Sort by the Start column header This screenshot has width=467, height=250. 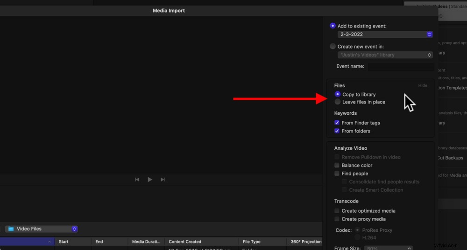[64, 242]
